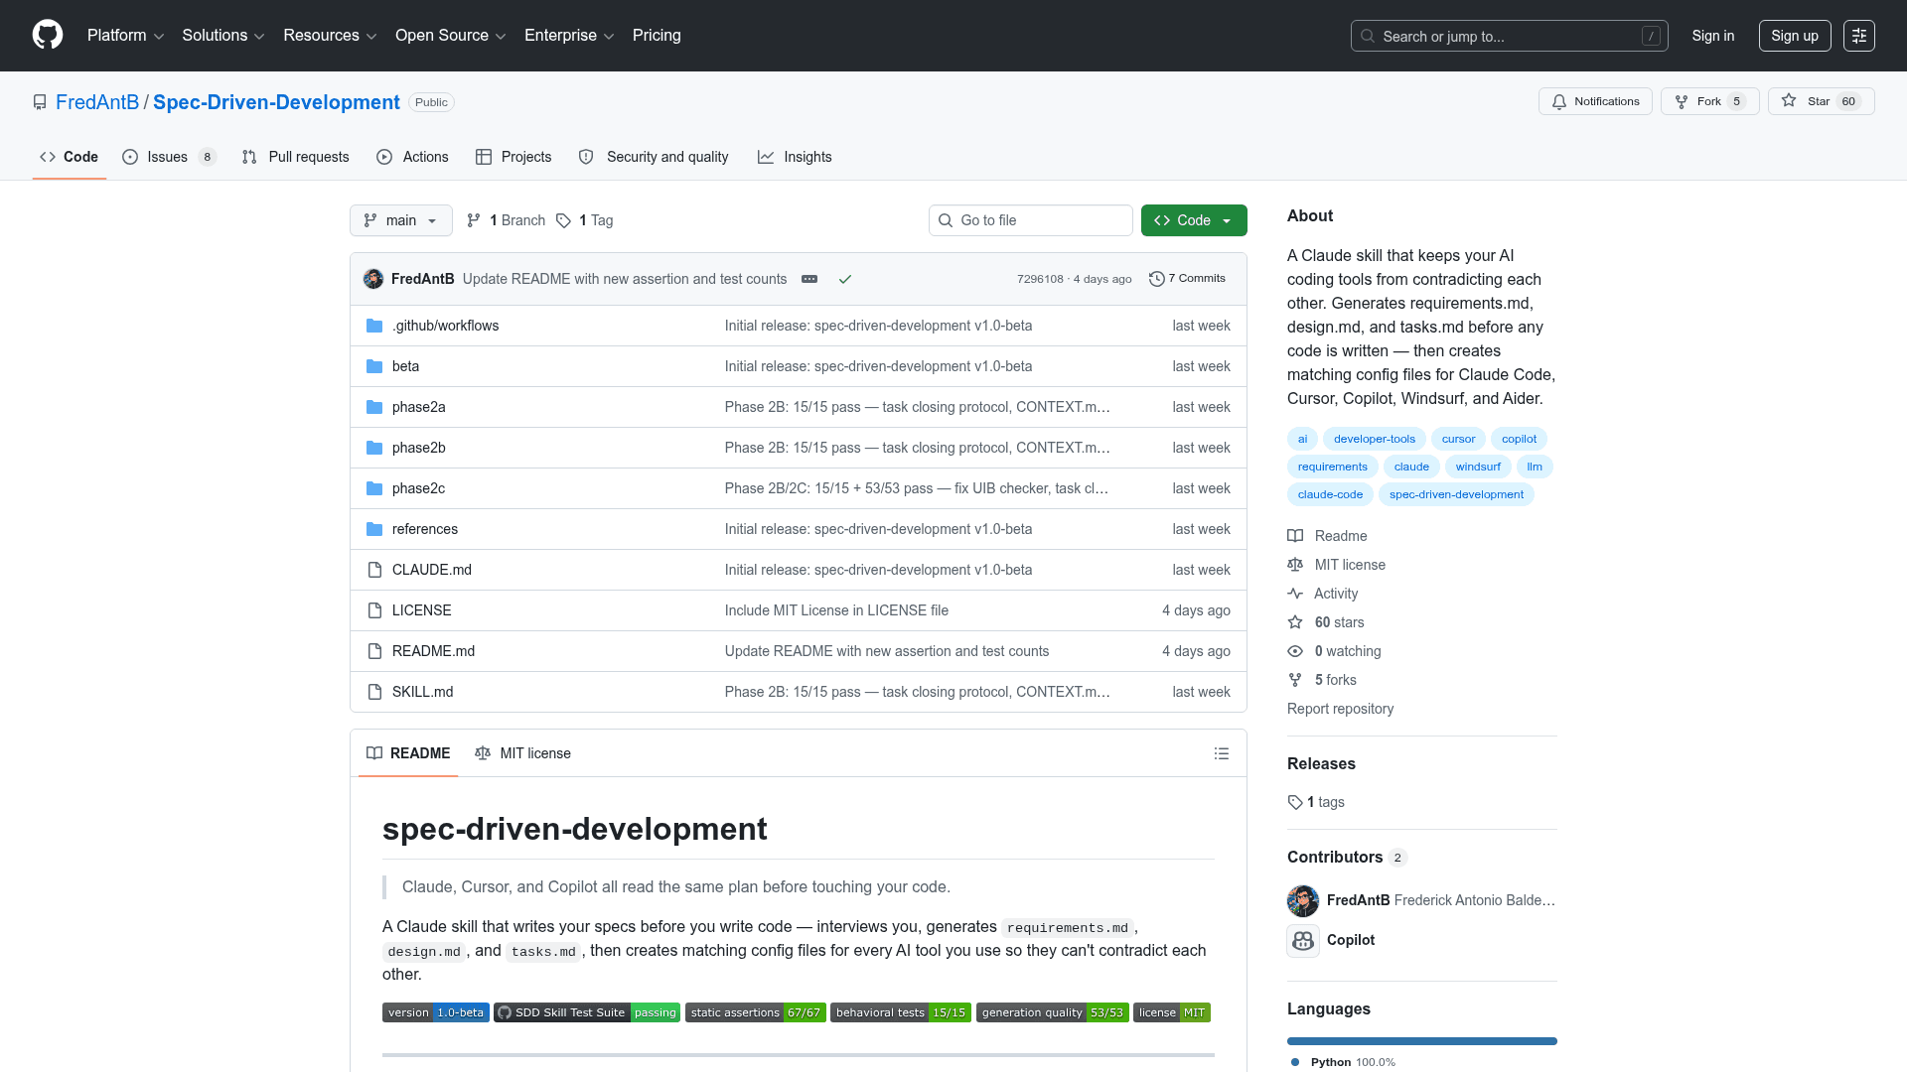The width and height of the screenshot is (1907, 1072).
Task: Click the phase2a folder icon
Action: click(x=374, y=407)
